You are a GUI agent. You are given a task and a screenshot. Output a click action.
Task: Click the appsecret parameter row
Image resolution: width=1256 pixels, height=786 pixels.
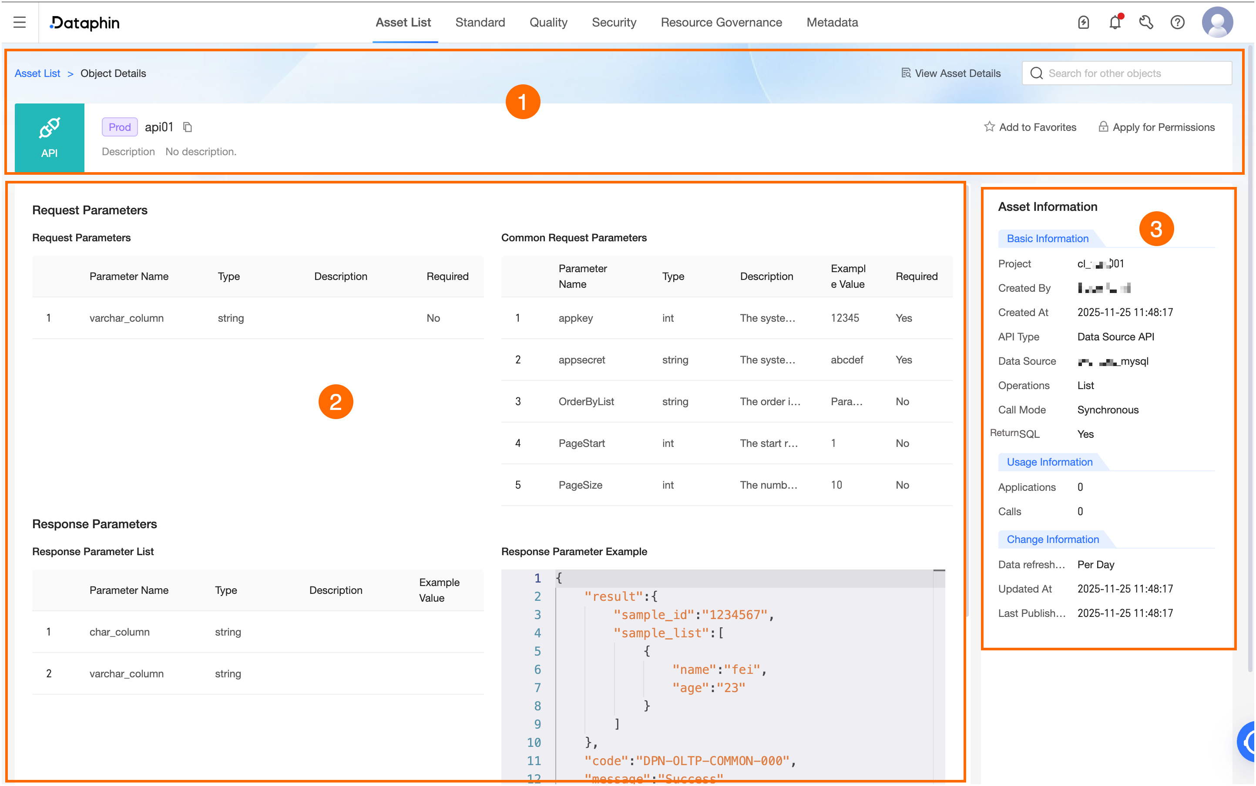[727, 359]
